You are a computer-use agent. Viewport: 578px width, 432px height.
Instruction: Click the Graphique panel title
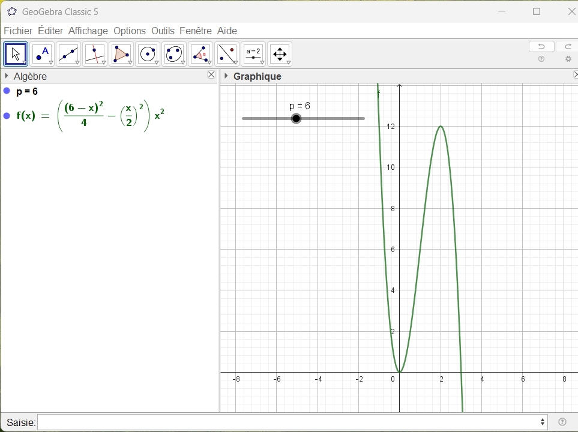pyautogui.click(x=257, y=76)
